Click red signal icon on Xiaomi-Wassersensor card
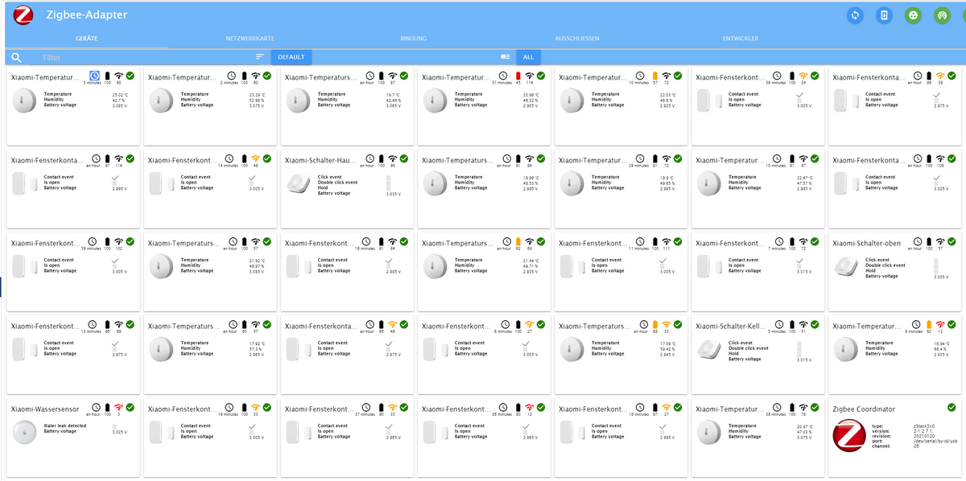This screenshot has width=966, height=481. point(119,407)
